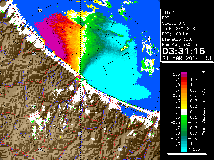
Task: Select the cyan swatch at scale bottom
Action: [x=184, y=149]
